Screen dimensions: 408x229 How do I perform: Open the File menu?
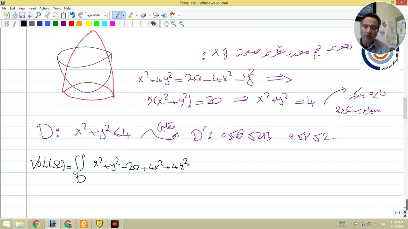point(4,8)
